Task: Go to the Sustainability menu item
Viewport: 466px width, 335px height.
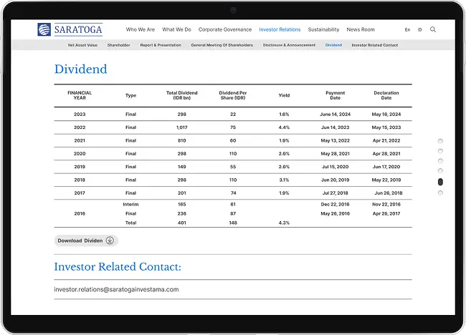Action: 323,30
